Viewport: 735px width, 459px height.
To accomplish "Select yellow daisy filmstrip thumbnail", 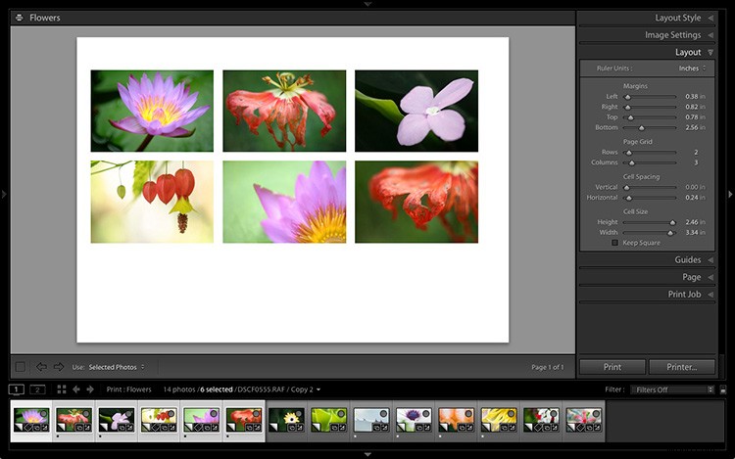I will click(286, 420).
